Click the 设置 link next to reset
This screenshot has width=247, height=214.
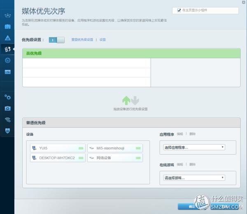(103, 39)
